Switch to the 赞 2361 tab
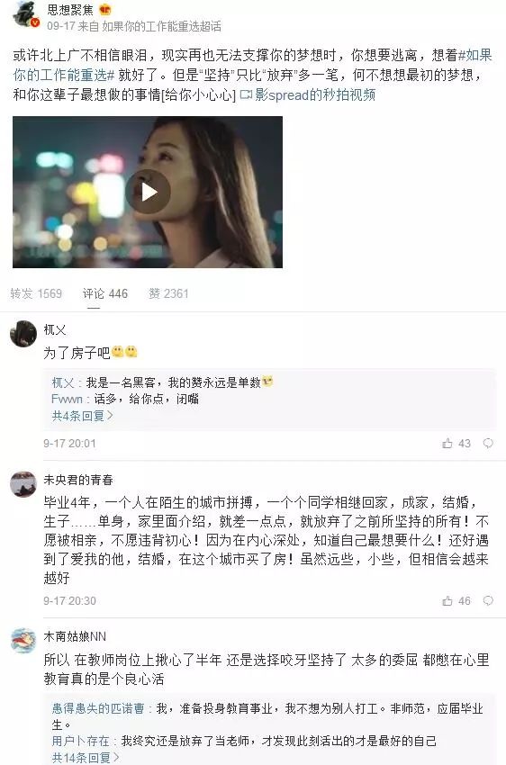 click(168, 293)
